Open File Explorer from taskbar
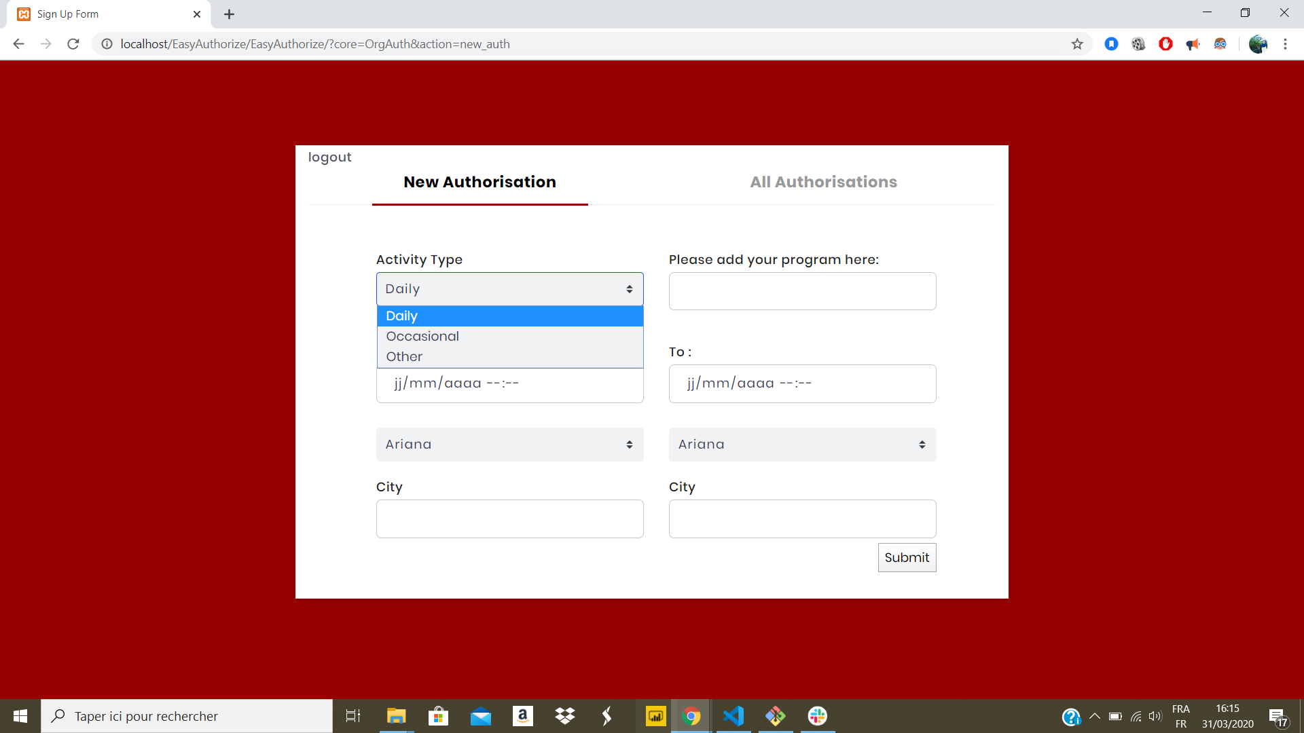Screen dimensions: 1304x733 (396, 716)
